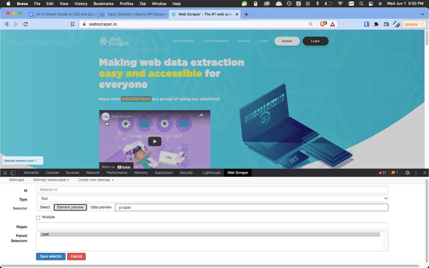Image resolution: width=429 pixels, height=268 pixels.
Task: Toggle the Data preview button
Action: 101,207
